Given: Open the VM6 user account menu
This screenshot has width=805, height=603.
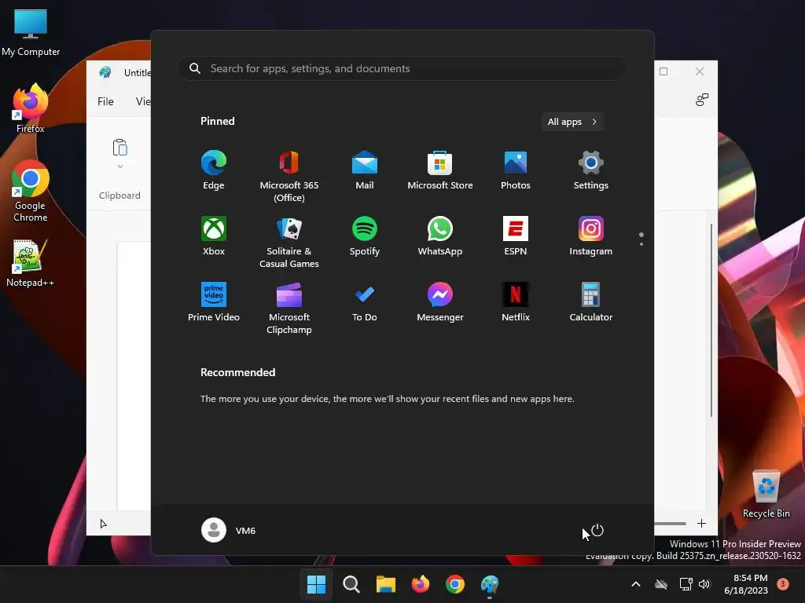Looking at the screenshot, I should (229, 530).
